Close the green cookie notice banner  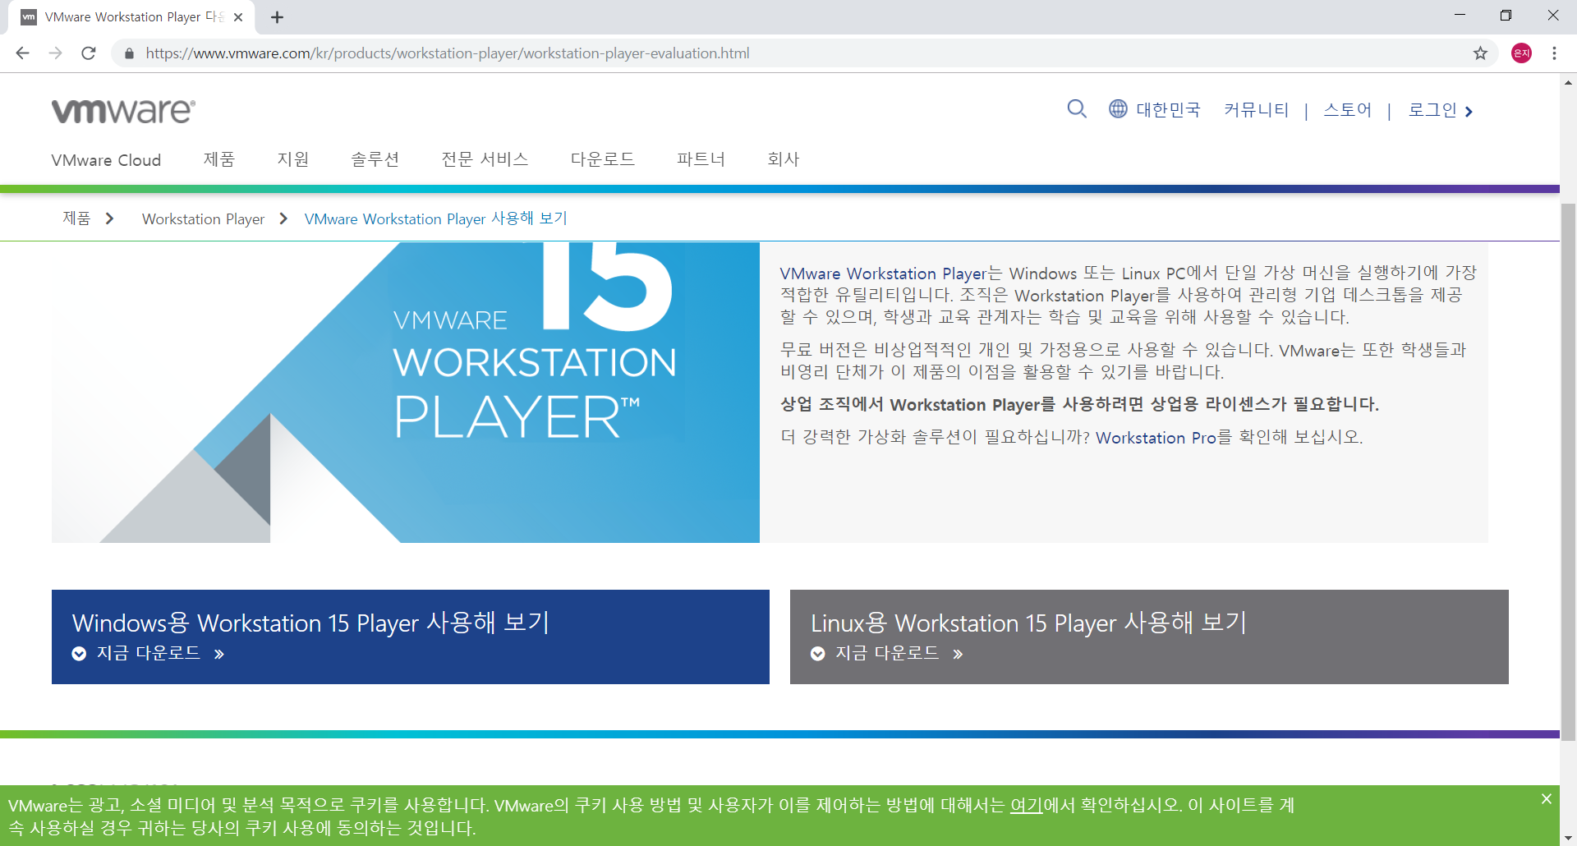(x=1547, y=798)
